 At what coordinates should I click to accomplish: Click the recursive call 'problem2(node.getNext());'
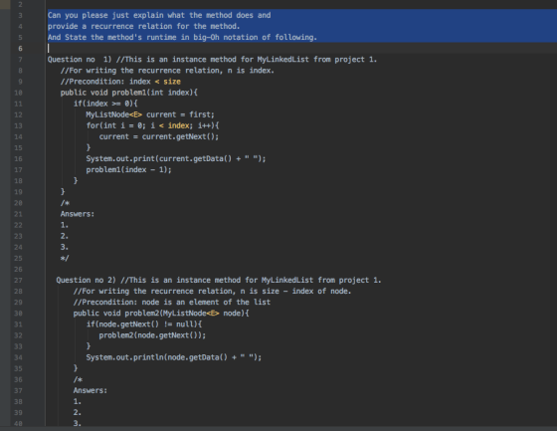click(x=152, y=335)
